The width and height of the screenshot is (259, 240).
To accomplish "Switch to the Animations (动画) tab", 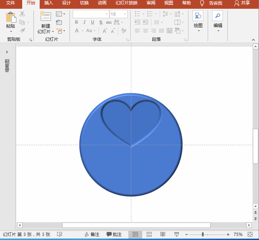I will [102, 3].
